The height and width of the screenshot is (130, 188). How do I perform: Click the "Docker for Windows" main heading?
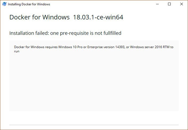(39, 17)
